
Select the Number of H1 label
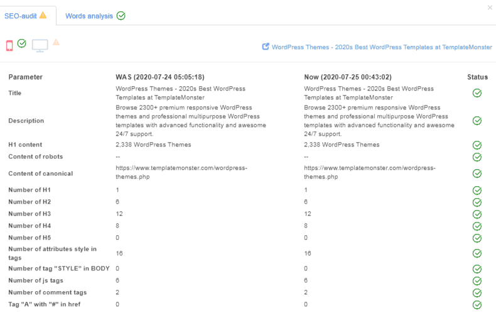[x=30, y=190]
